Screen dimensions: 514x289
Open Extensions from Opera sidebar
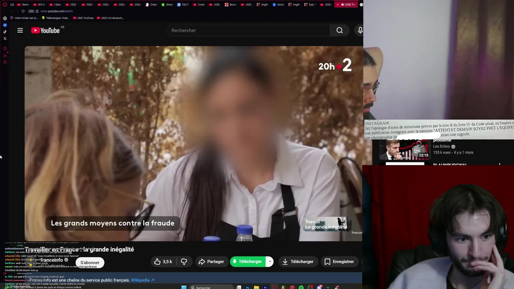coord(5,62)
